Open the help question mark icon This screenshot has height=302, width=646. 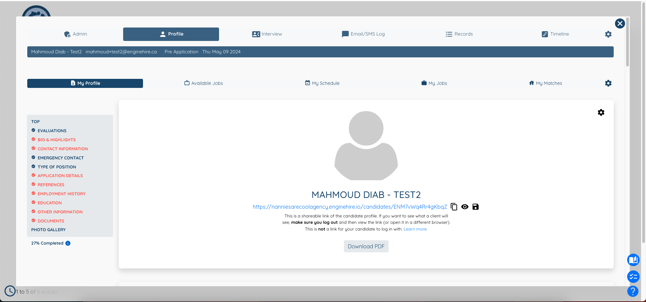633,292
